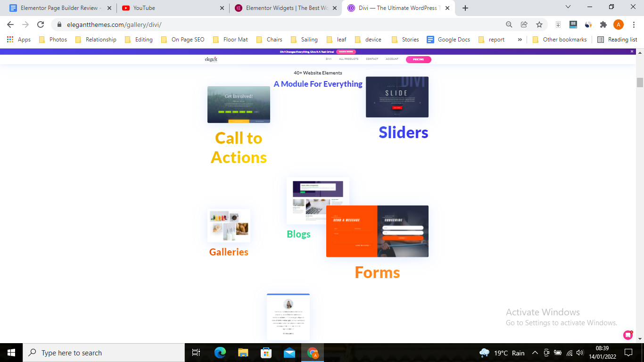This screenshot has width=644, height=362.
Task: Close the Elementor Widgets tab
Action: (x=336, y=8)
